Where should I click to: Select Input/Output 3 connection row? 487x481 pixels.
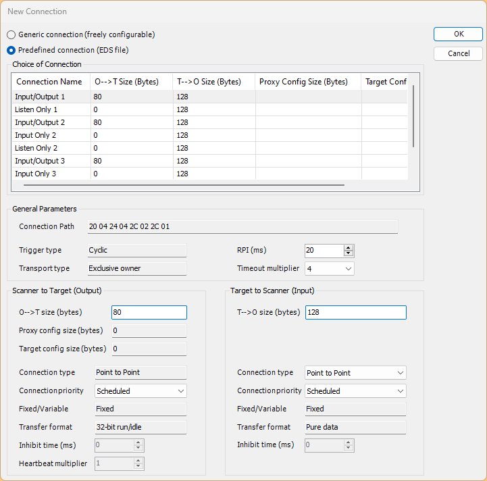(41, 161)
